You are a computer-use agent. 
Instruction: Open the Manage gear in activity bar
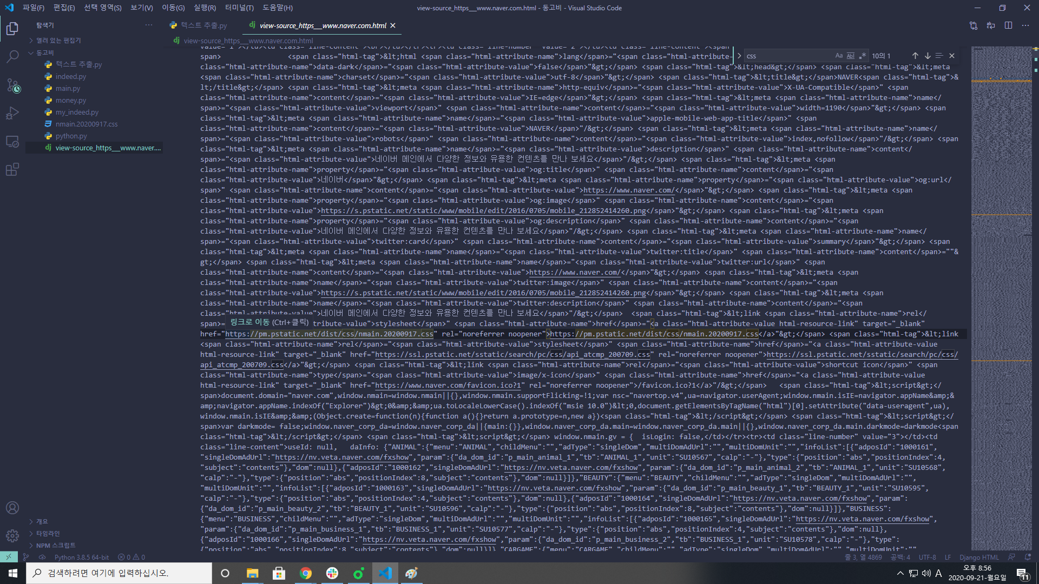pyautogui.click(x=12, y=536)
